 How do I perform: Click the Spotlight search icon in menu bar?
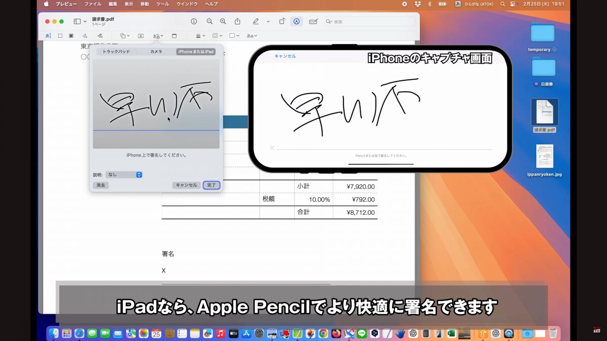pyautogui.click(x=503, y=4)
